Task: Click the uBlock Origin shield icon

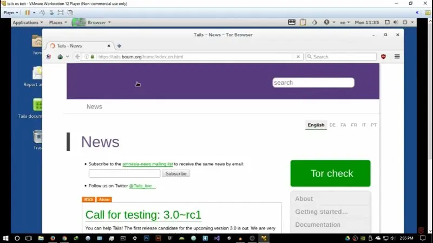Action: tap(383, 57)
